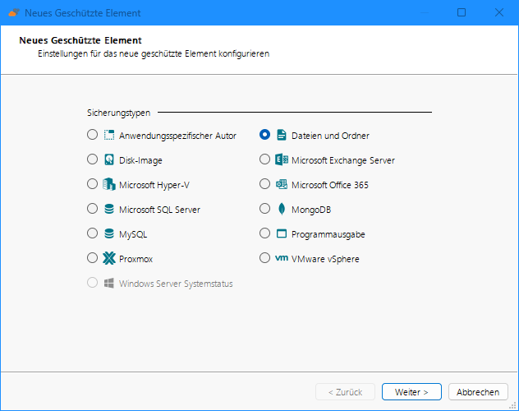Go back with the Zurück button

[345, 392]
